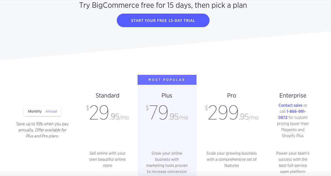
Task: Select the Plus plan heading
Action: click(167, 96)
